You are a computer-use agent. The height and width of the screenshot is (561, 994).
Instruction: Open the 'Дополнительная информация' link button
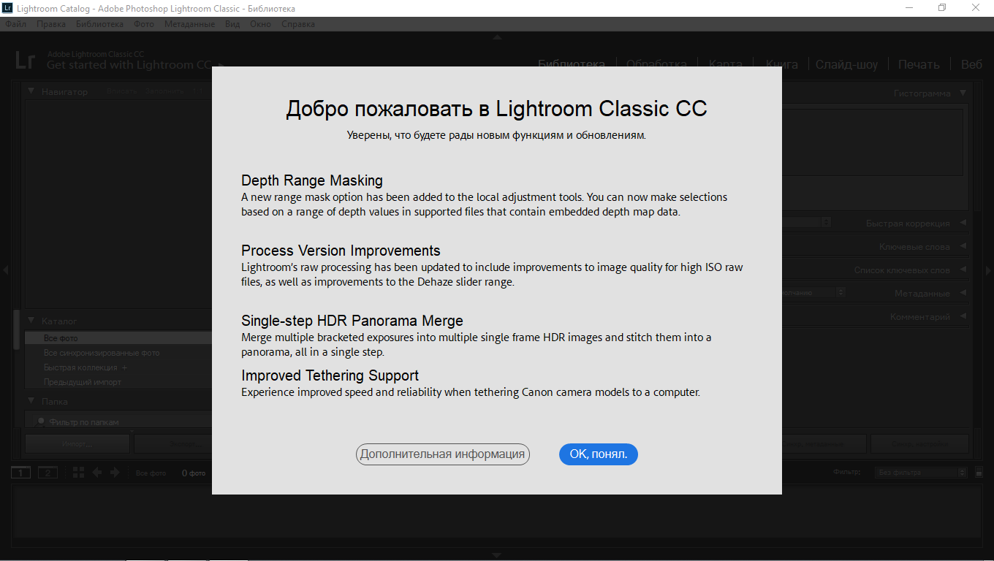(442, 454)
